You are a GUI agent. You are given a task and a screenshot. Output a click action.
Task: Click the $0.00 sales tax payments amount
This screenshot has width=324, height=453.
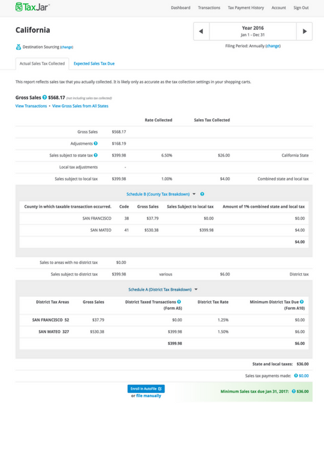coord(304,376)
